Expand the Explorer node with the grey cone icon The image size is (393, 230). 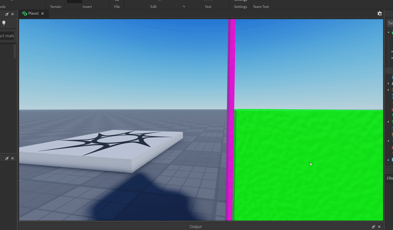pos(388,83)
